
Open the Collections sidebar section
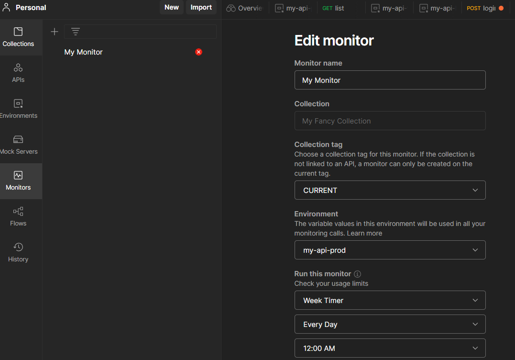click(18, 37)
